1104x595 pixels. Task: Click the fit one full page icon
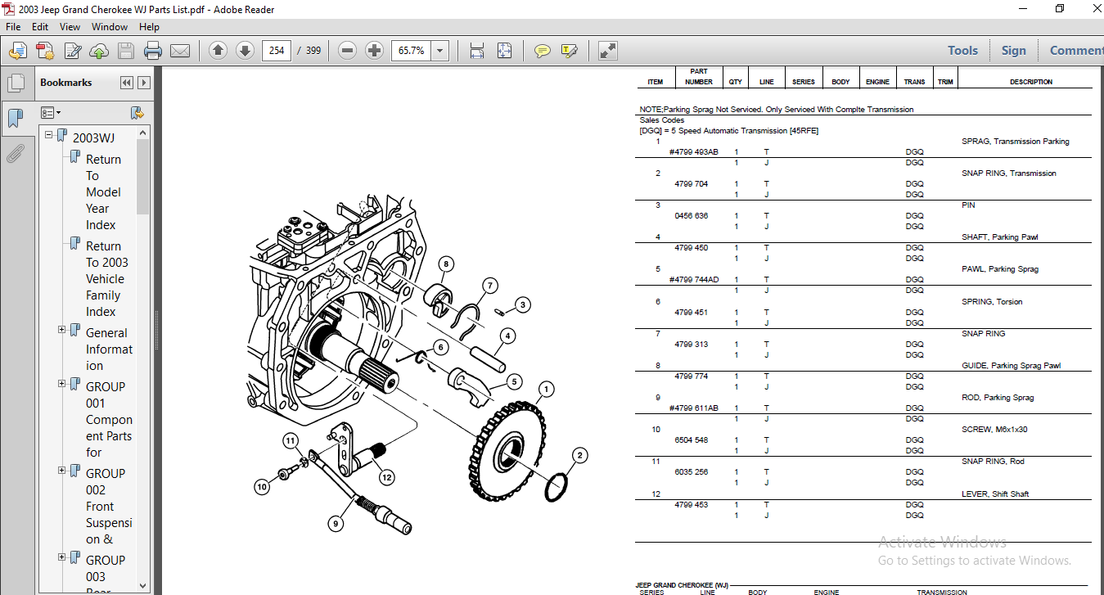(x=504, y=51)
